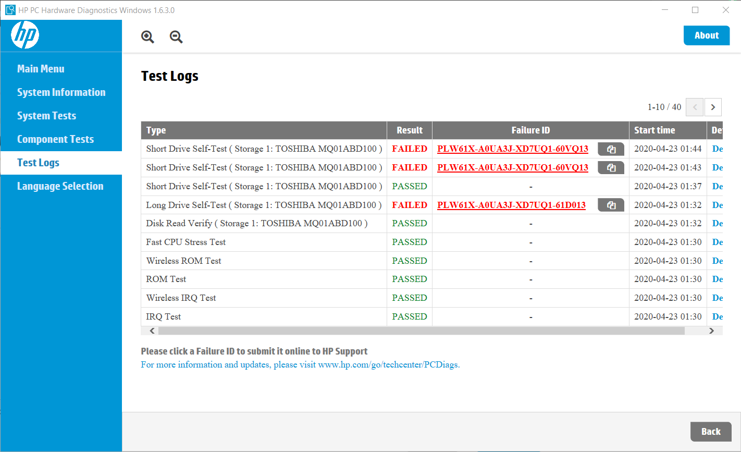
Task: Click the next page arrow above the table
Action: (x=712, y=107)
